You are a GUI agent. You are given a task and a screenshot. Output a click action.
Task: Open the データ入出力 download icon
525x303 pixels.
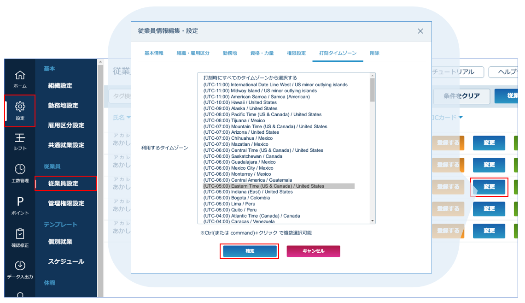pyautogui.click(x=20, y=269)
